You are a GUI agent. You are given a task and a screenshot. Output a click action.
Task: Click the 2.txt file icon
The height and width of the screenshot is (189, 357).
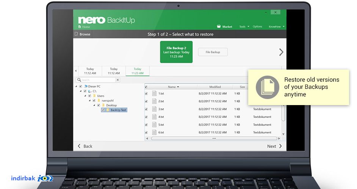tap(154, 101)
